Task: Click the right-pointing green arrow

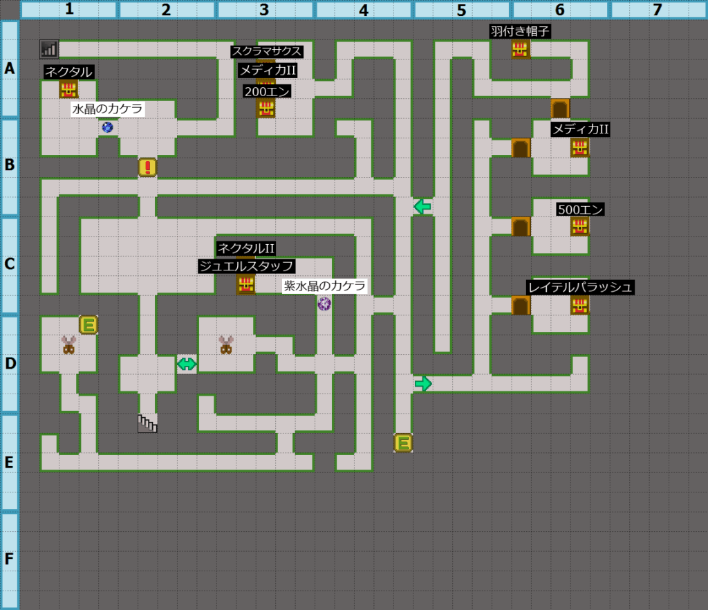Action: coord(422,383)
